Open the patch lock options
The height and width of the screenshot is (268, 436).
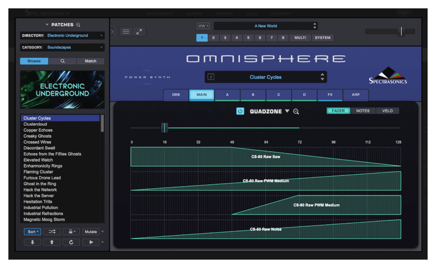click(x=71, y=232)
